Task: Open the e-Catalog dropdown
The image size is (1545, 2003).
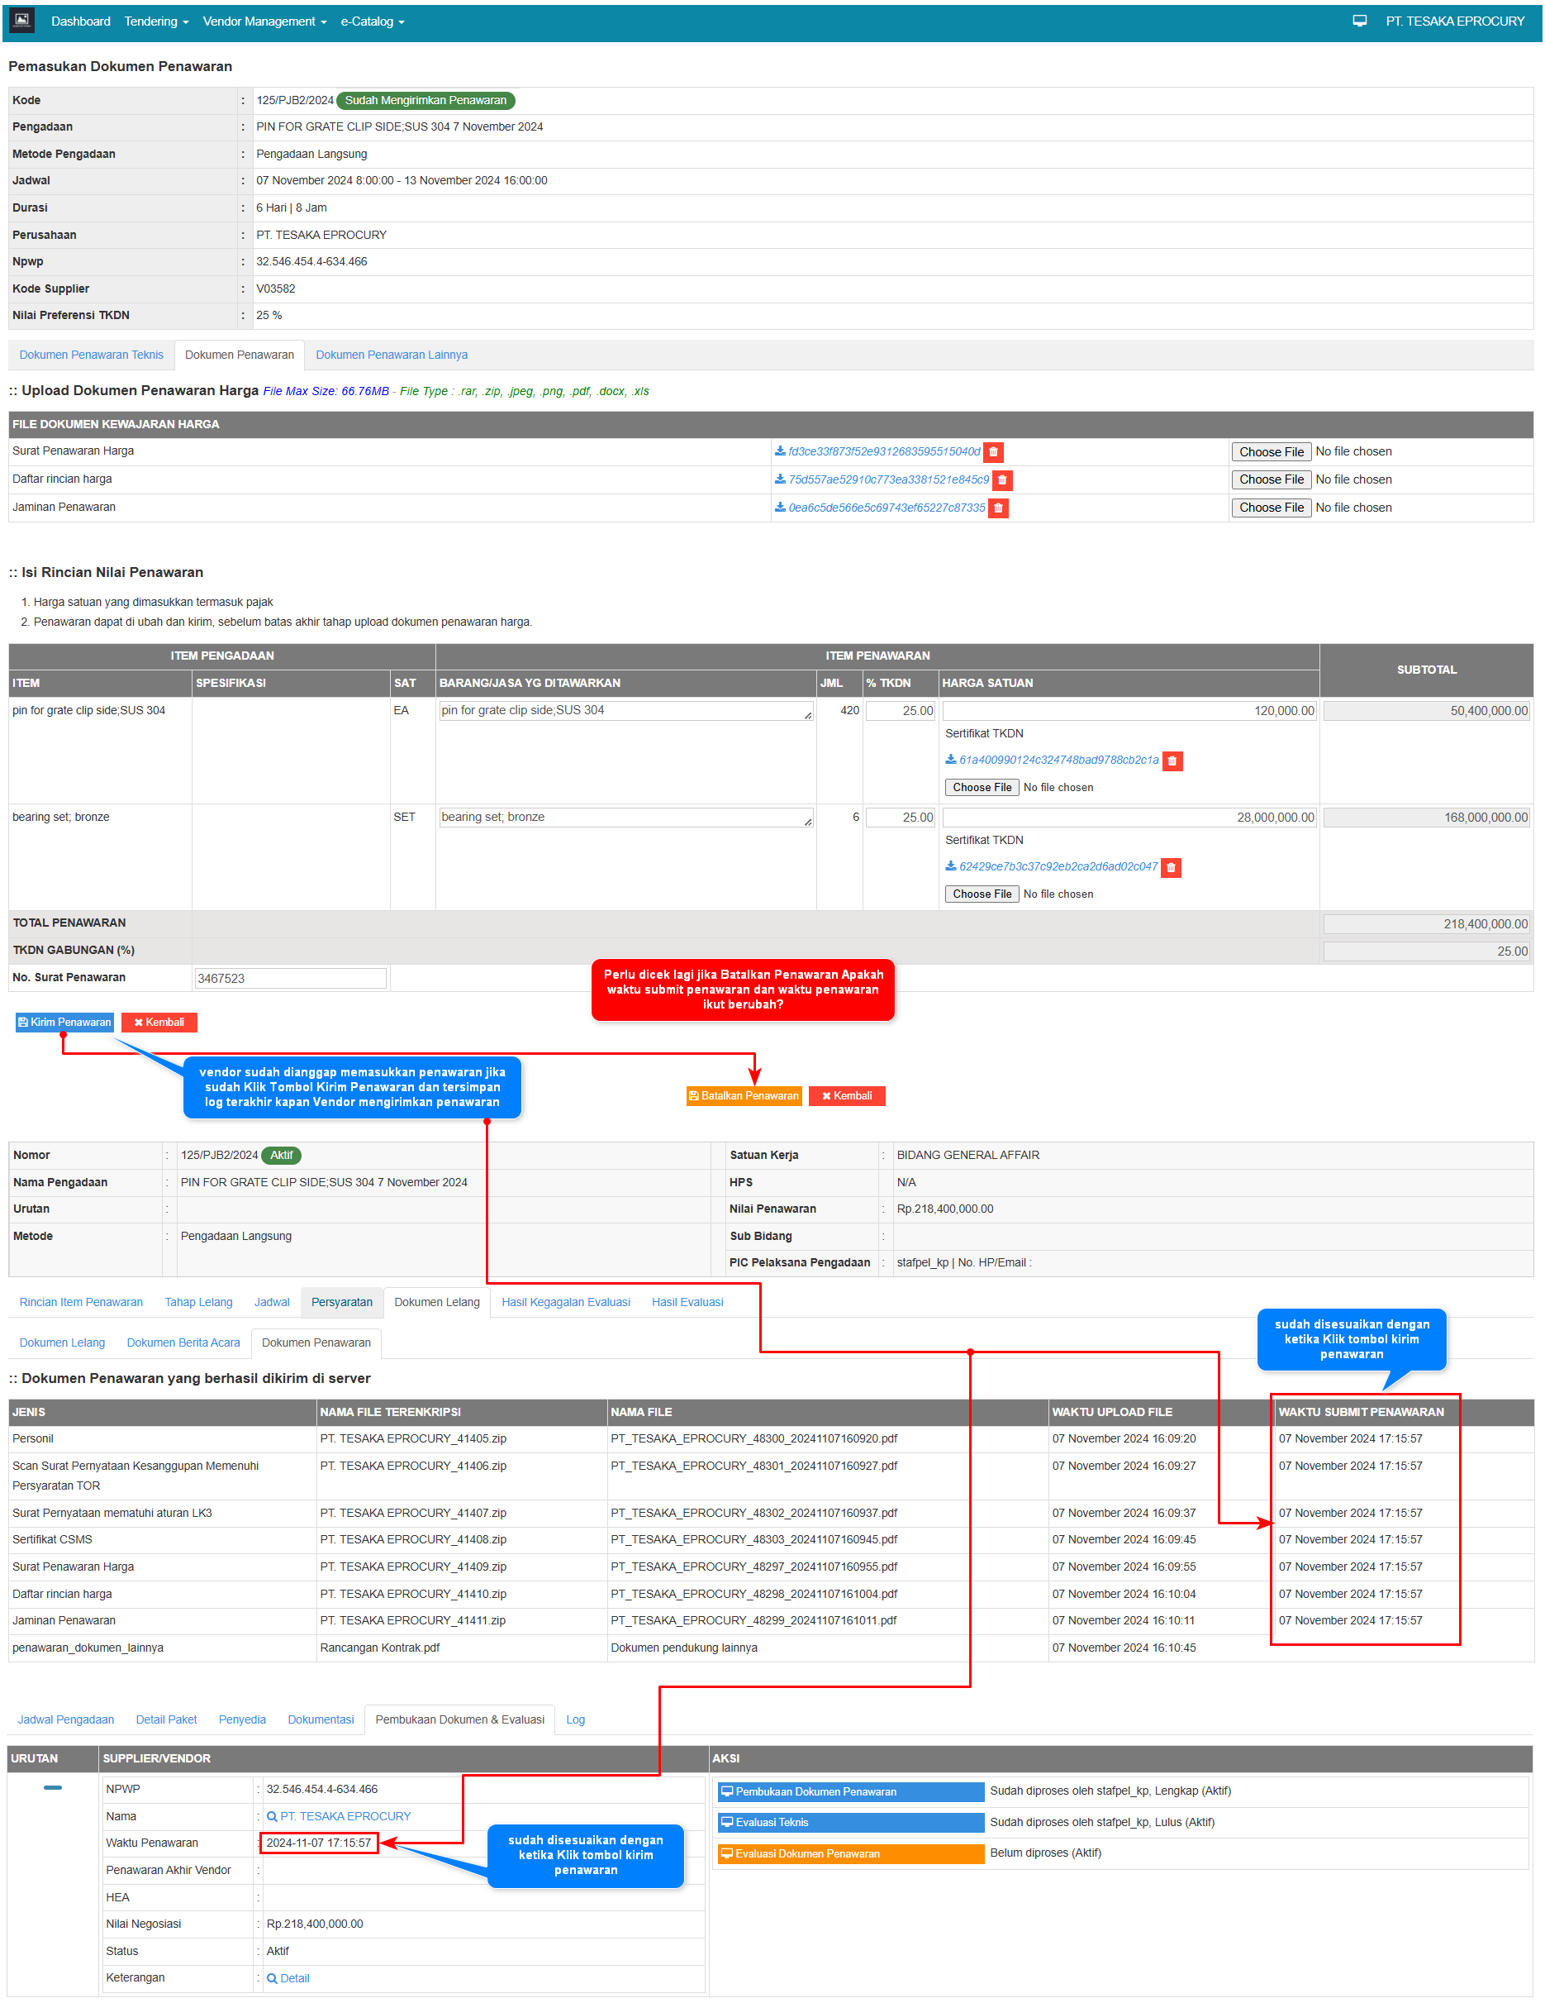Action: (372, 21)
